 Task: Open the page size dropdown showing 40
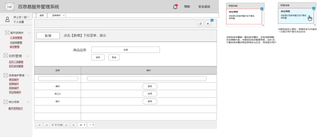82,125
